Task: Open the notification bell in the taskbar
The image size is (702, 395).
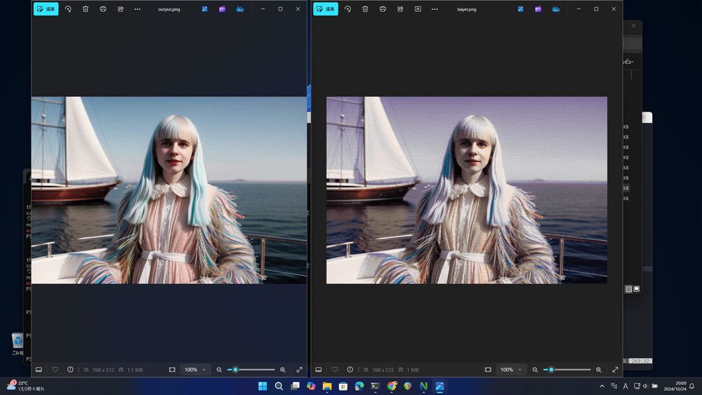Action: tap(692, 386)
